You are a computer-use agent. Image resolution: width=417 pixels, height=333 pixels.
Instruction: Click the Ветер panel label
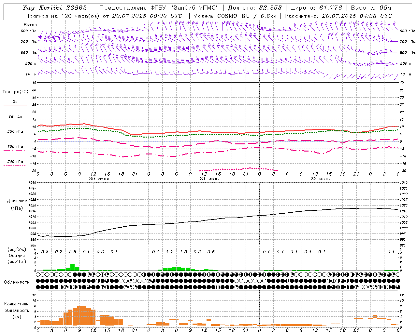coord(30,25)
